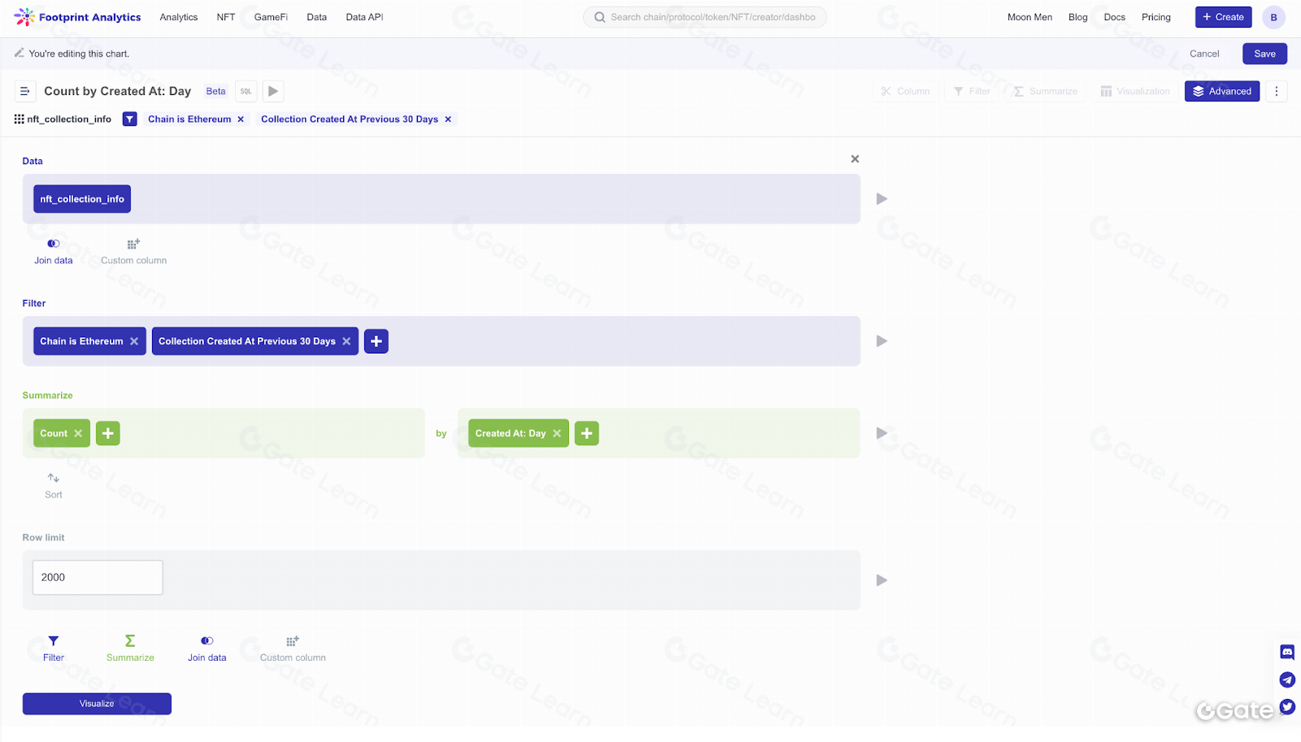The image size is (1301, 742).
Task: Click the Create button
Action: click(1224, 17)
